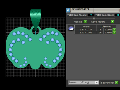The image size is (120, 90).
Task: Select the round gem thumbnail icon
Action: click(71, 28)
